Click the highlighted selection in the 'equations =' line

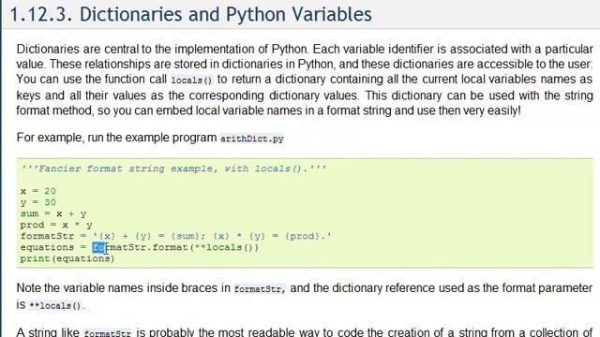(98, 247)
